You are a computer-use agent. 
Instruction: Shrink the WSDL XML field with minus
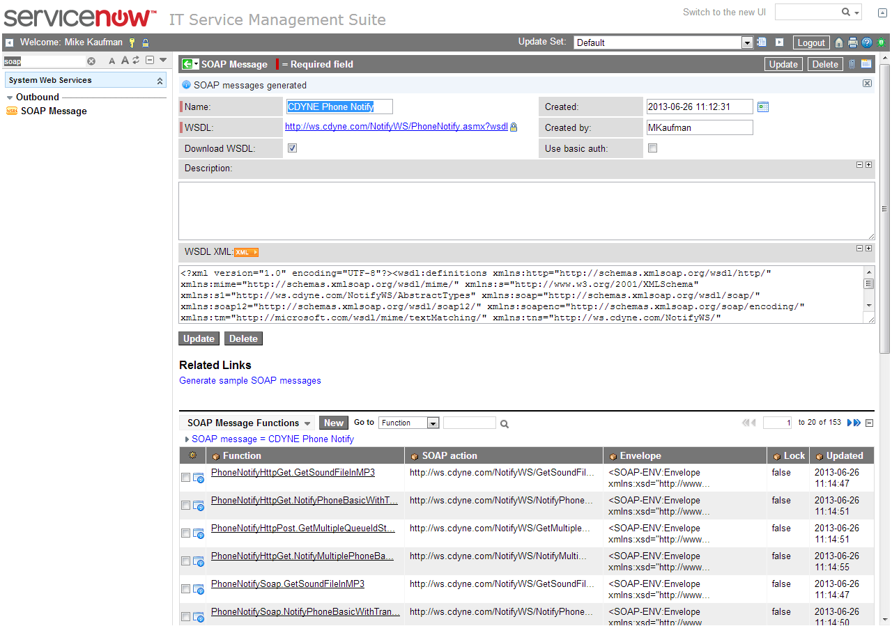[x=860, y=249]
